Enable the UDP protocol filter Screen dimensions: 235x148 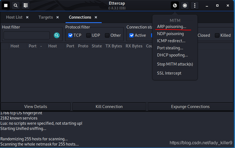point(88,35)
